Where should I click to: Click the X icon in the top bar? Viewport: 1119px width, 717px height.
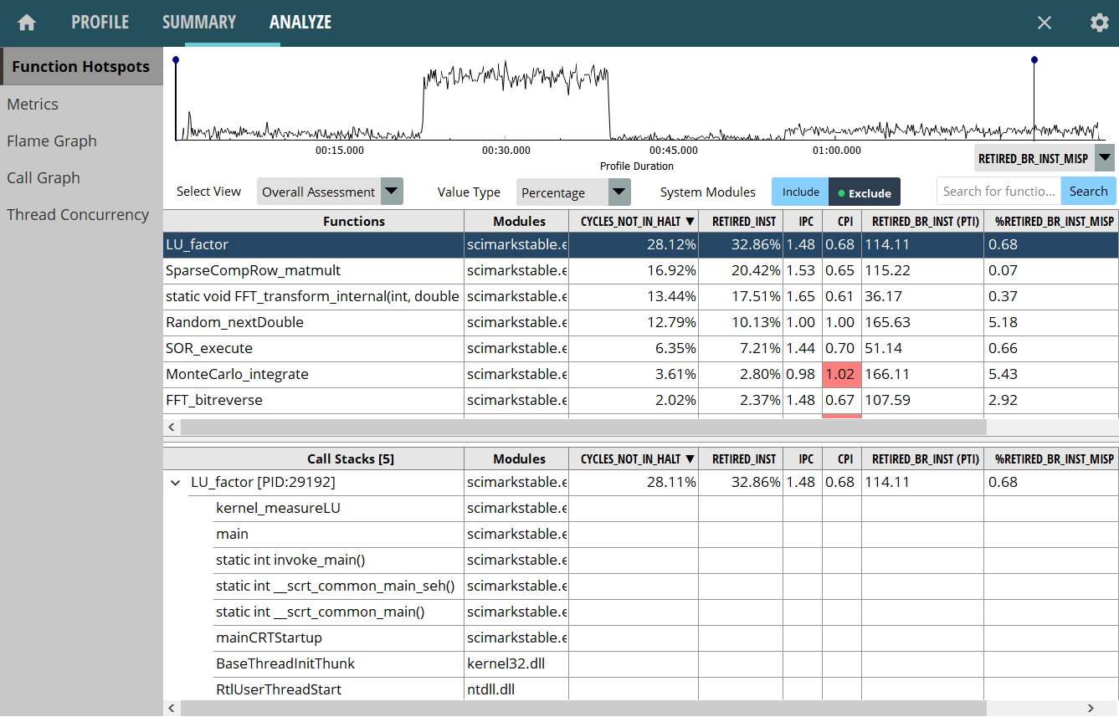tap(1045, 23)
